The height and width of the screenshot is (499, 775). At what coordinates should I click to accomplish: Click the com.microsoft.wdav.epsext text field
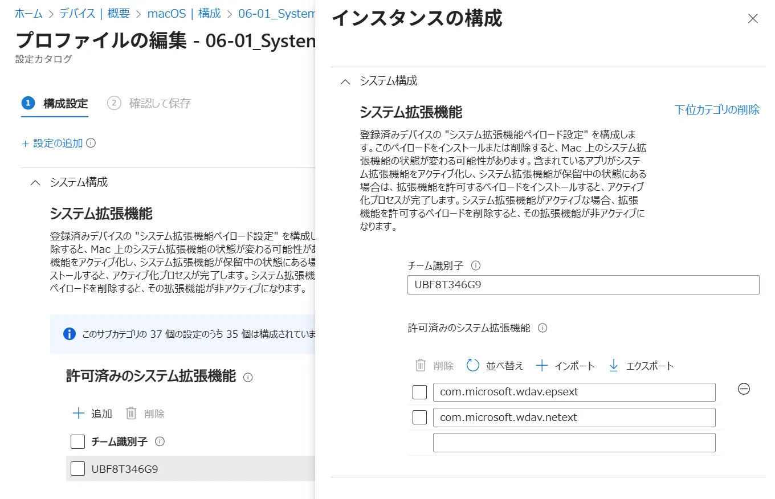click(574, 392)
